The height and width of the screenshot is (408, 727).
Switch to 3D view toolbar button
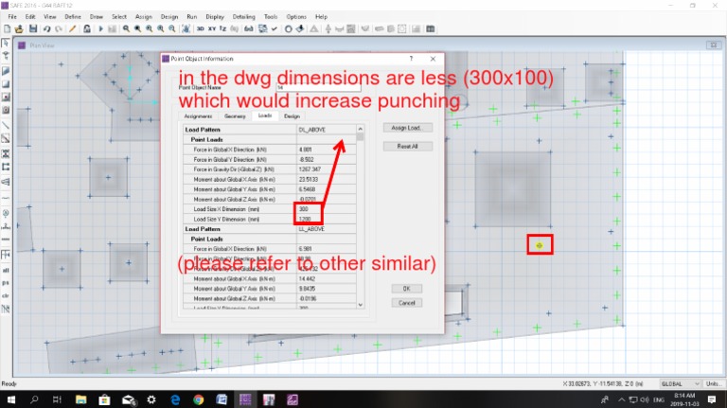tap(200, 29)
